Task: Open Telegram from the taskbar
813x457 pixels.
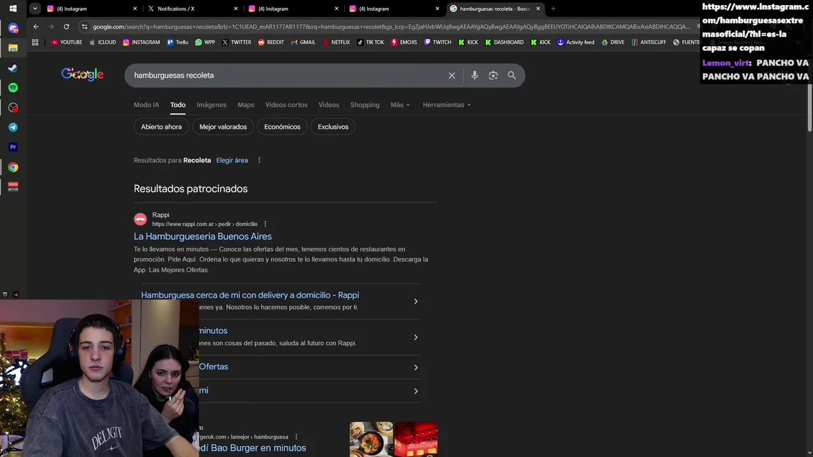Action: tap(13, 128)
